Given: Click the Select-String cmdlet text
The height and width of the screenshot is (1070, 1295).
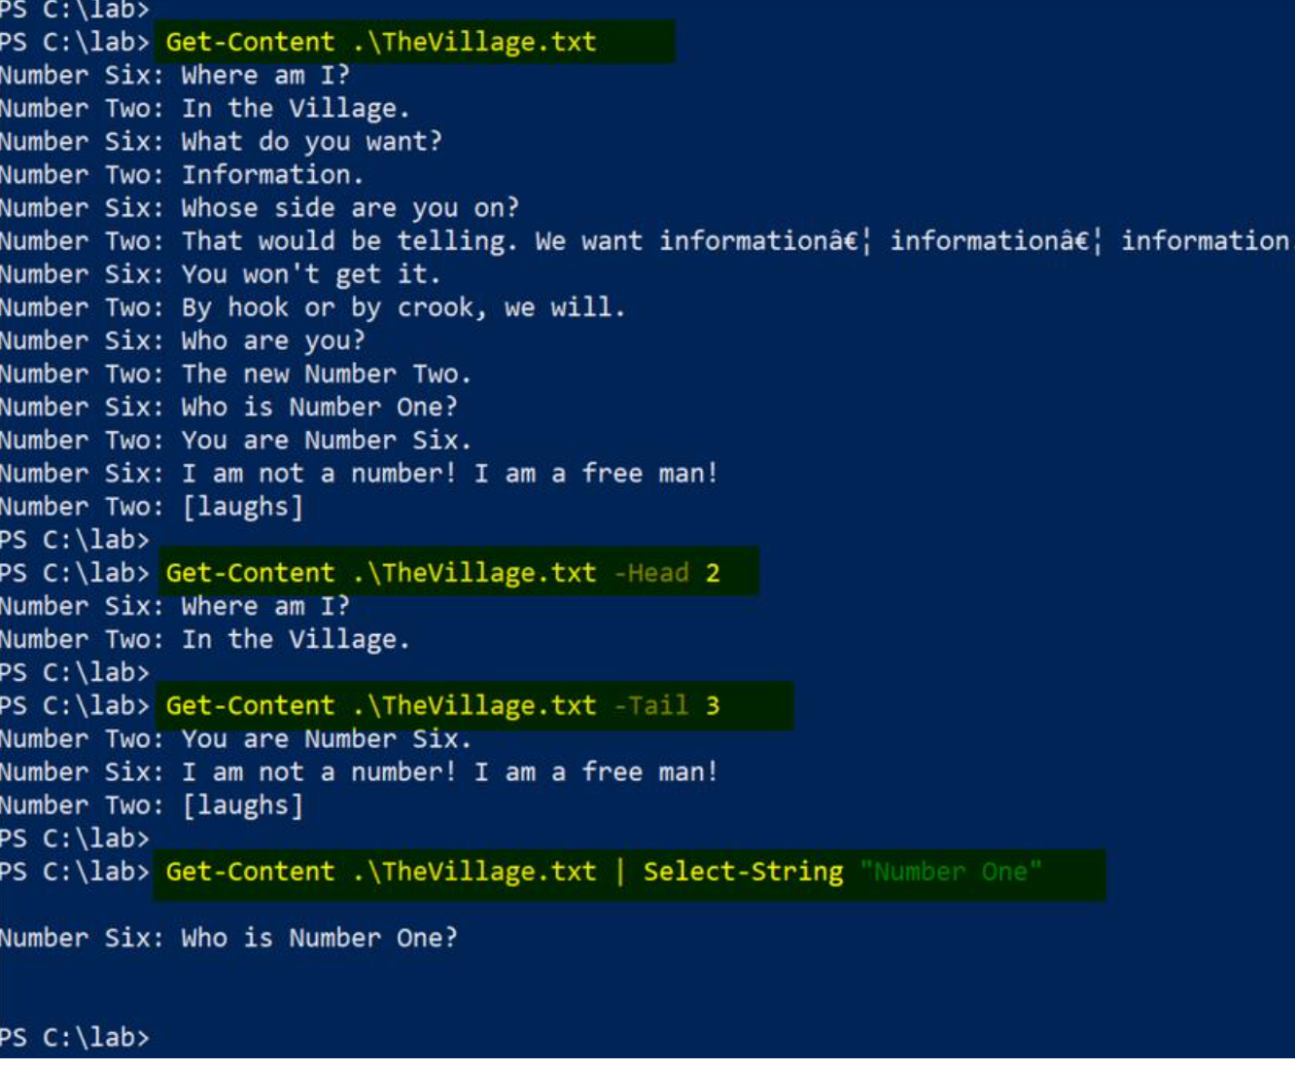Looking at the screenshot, I should point(743,872).
